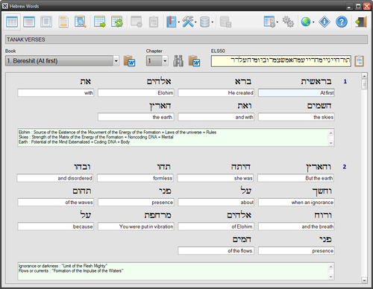Click the binoculars search icon beside Chapter
This screenshot has height=289, width=373.
(178, 61)
